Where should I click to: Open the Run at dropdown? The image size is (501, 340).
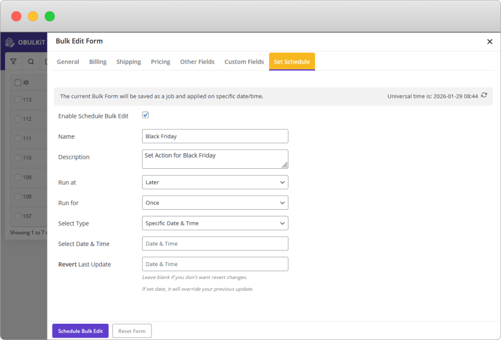coord(215,182)
